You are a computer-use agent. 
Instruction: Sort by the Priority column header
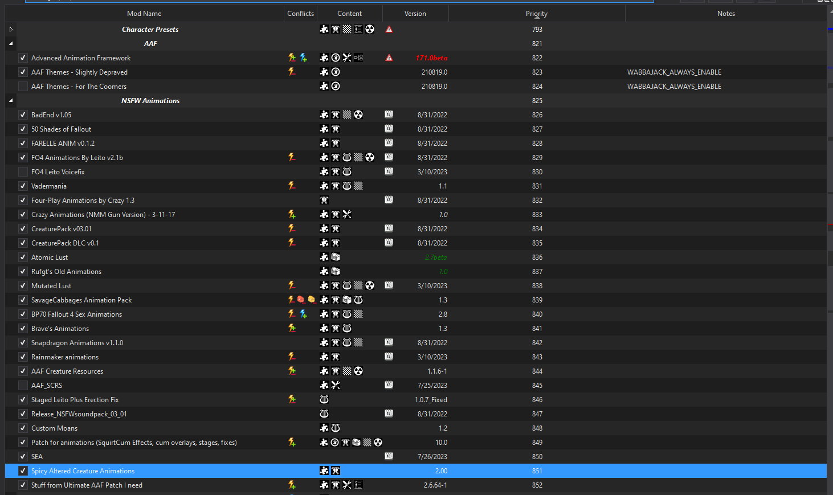click(x=537, y=14)
